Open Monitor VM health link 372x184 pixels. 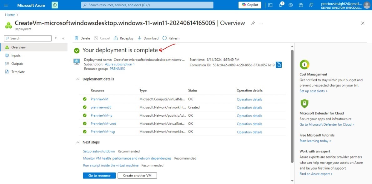(127, 158)
